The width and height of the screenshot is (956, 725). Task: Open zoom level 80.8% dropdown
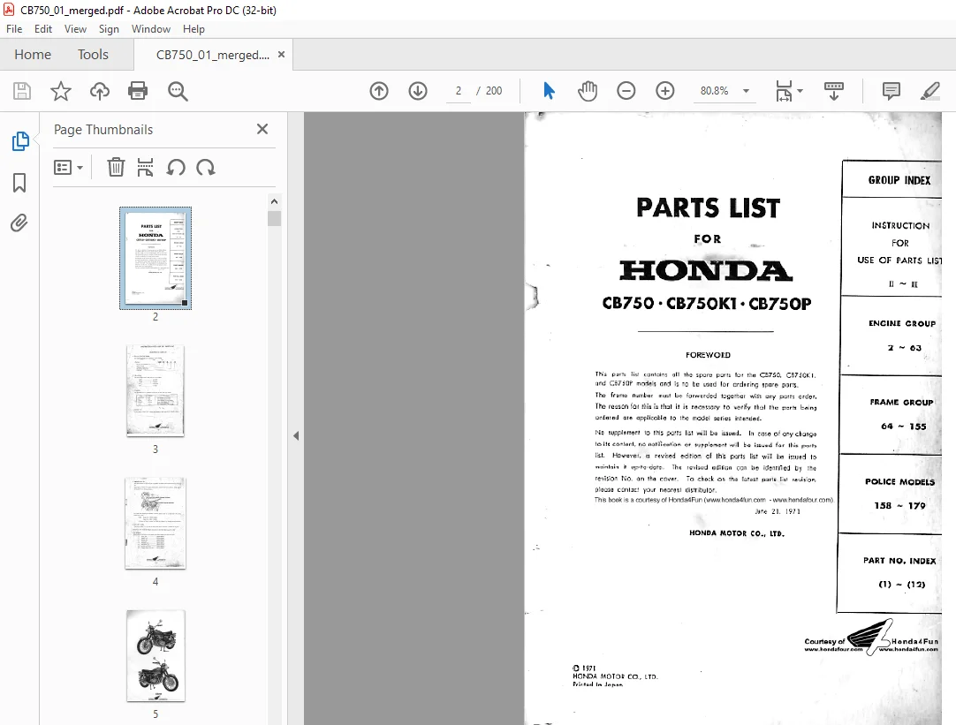click(x=746, y=91)
